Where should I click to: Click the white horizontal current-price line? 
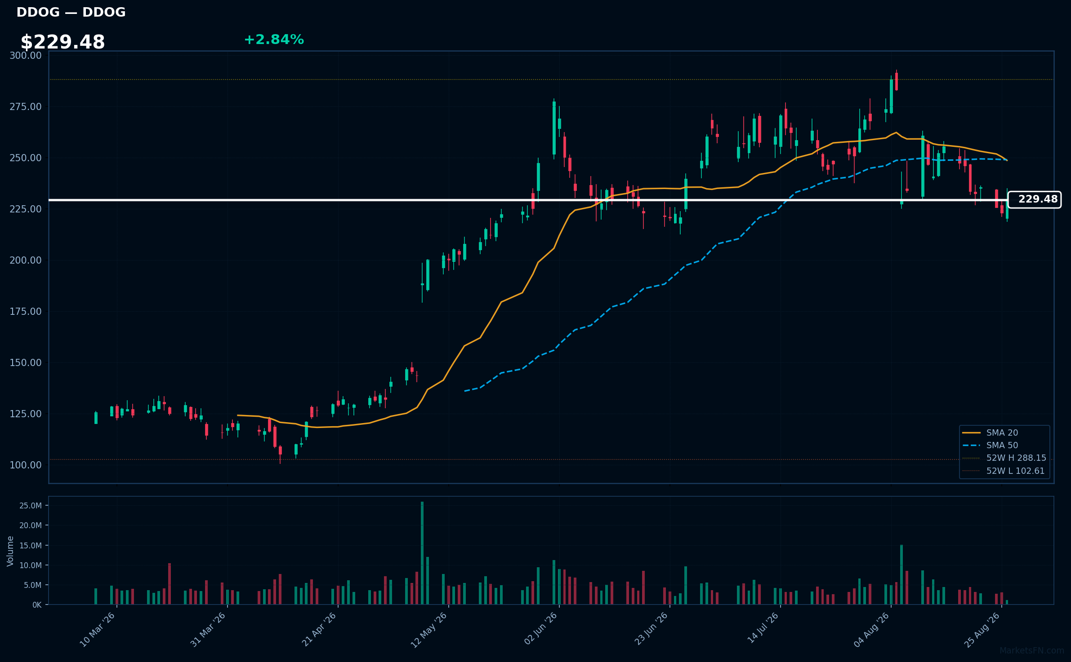[x=528, y=200]
